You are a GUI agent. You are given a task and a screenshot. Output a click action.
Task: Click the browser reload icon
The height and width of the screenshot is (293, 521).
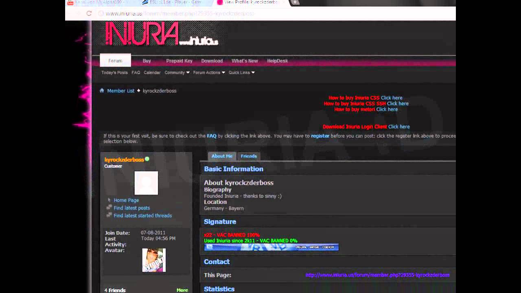tap(89, 13)
